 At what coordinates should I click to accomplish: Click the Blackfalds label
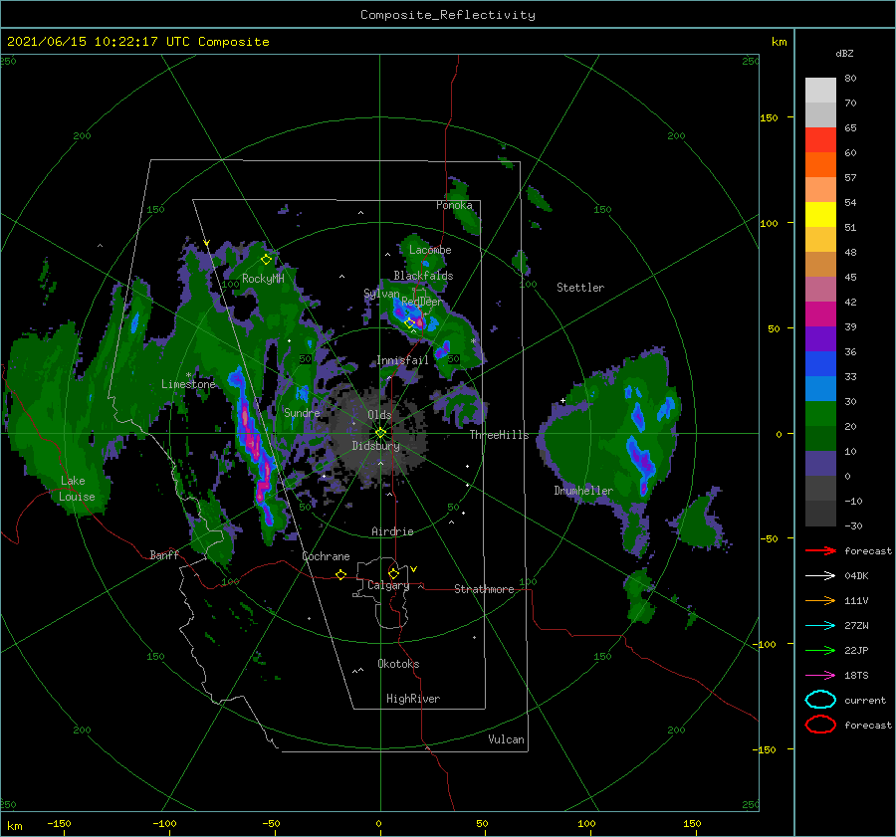[423, 276]
